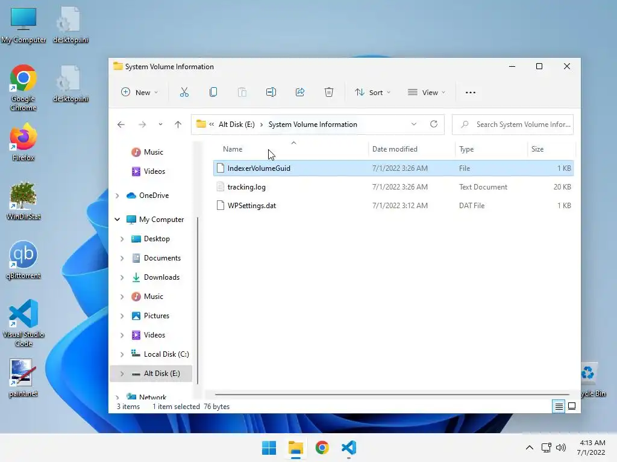Open the Sort options dropdown
617x462 pixels.
tap(372, 92)
